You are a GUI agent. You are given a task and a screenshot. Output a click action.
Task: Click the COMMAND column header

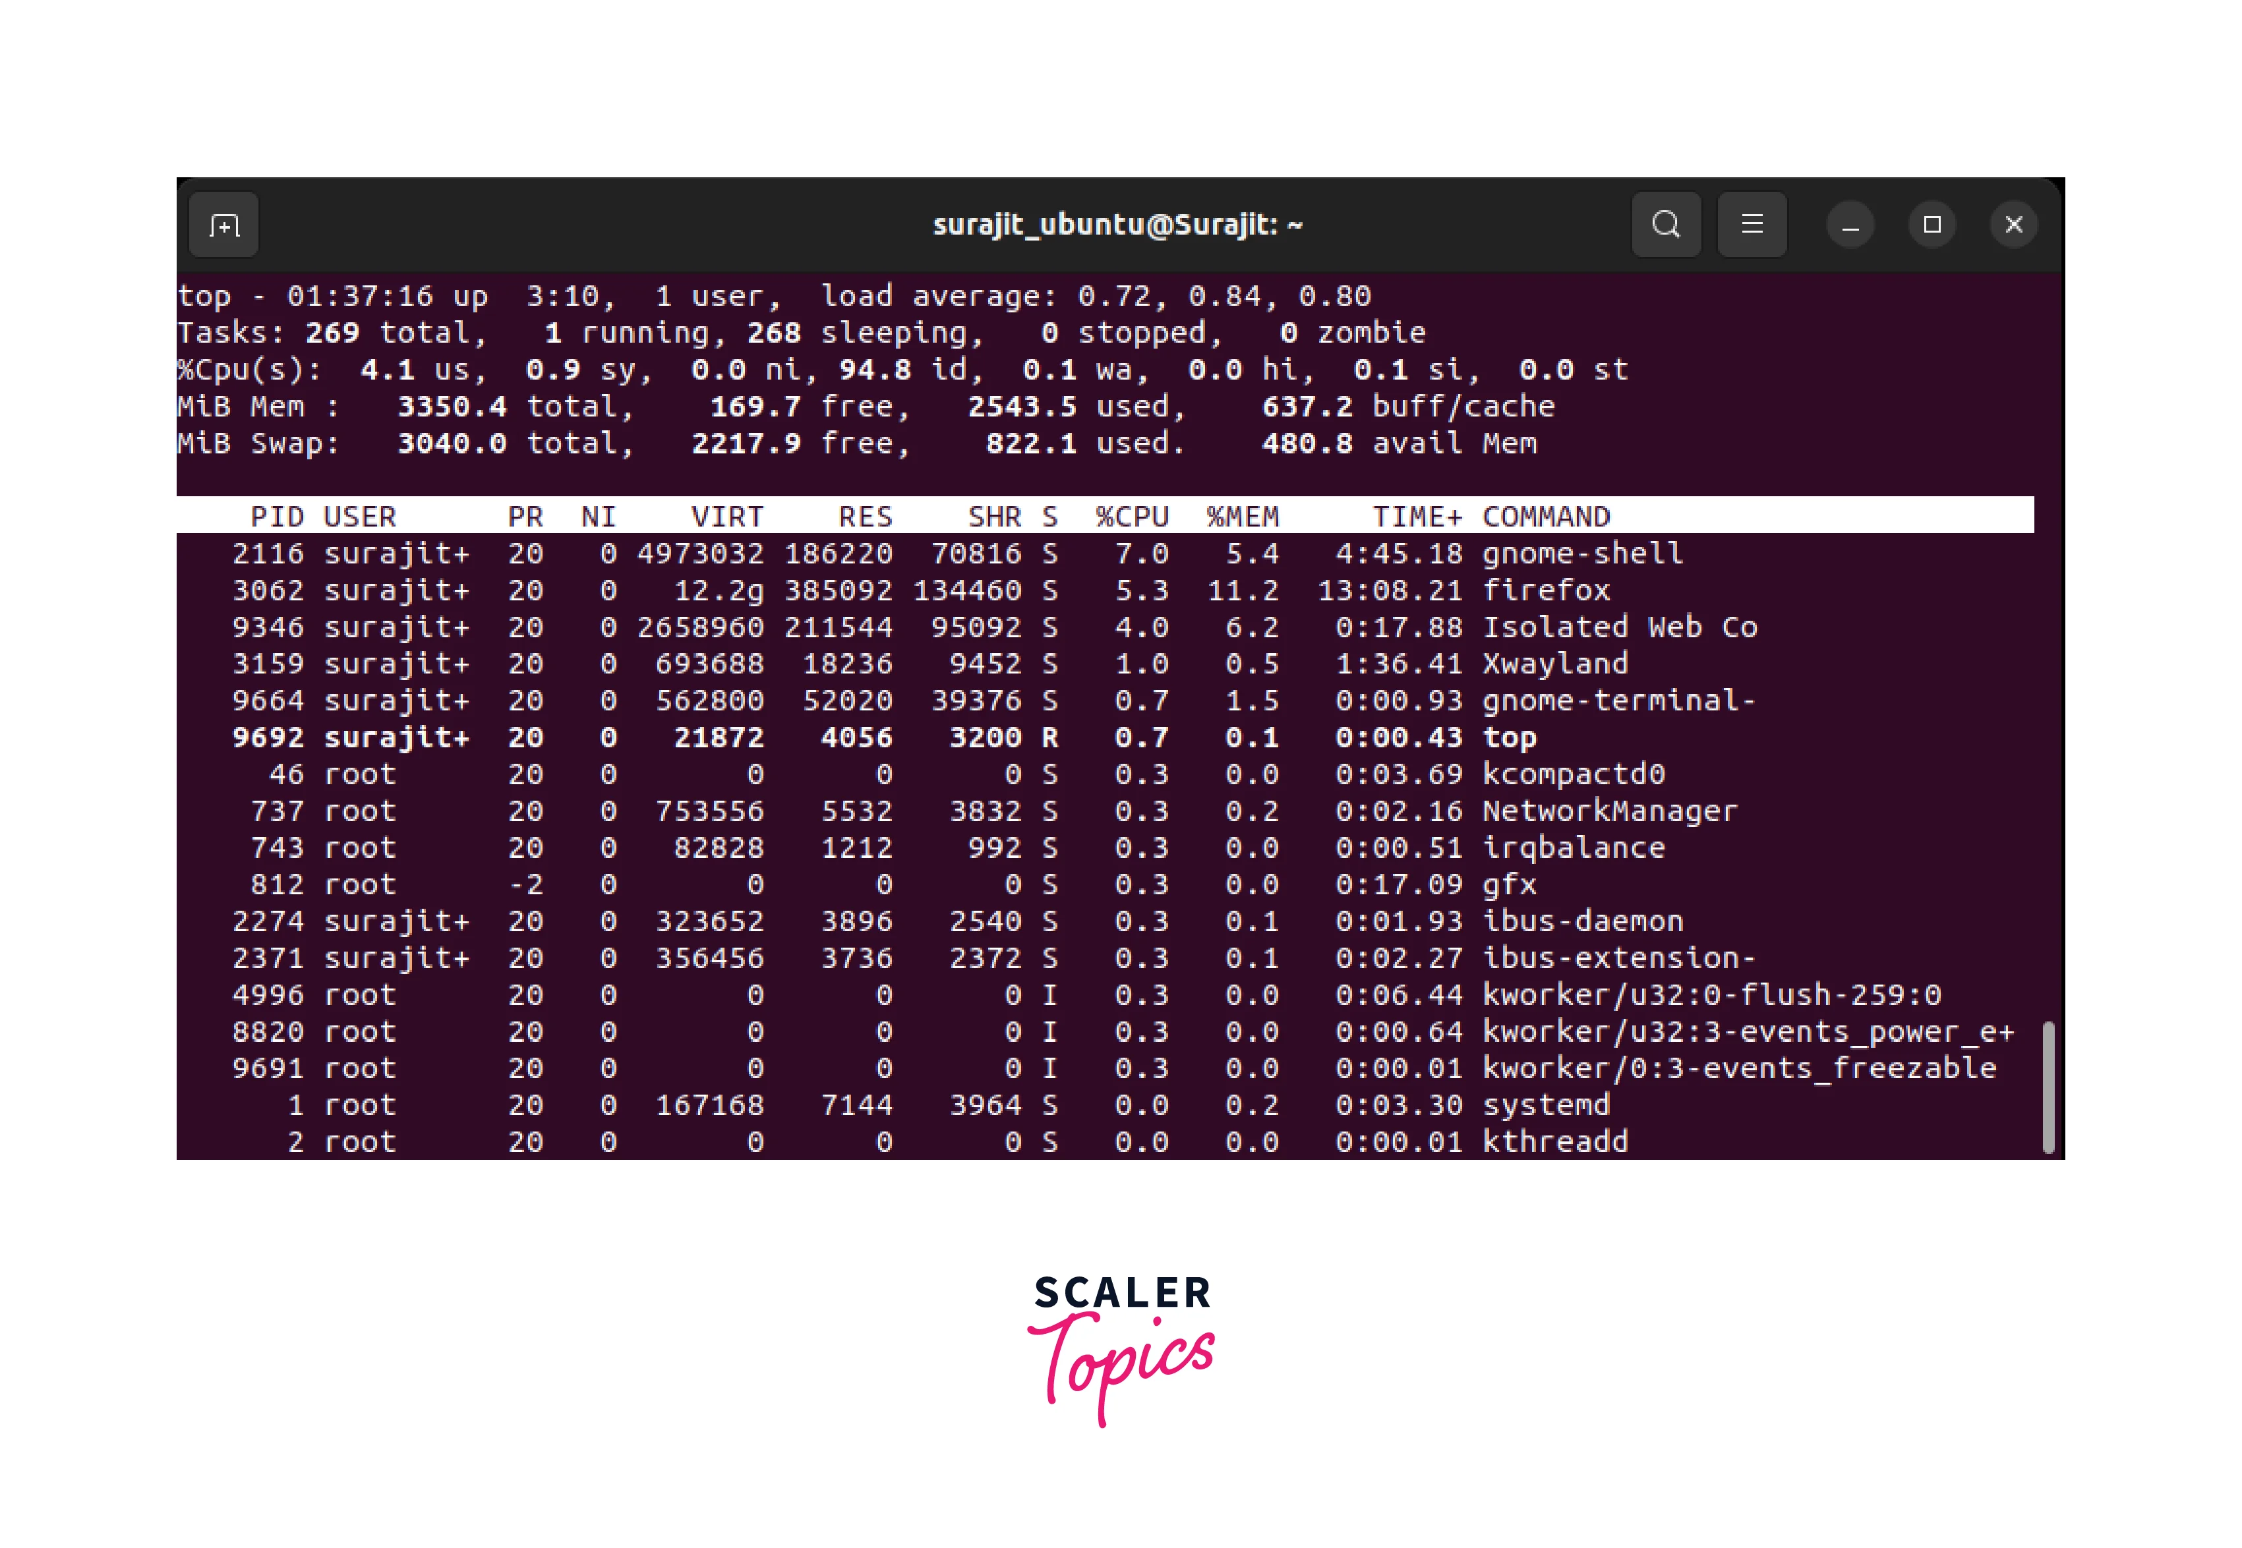click(1545, 516)
